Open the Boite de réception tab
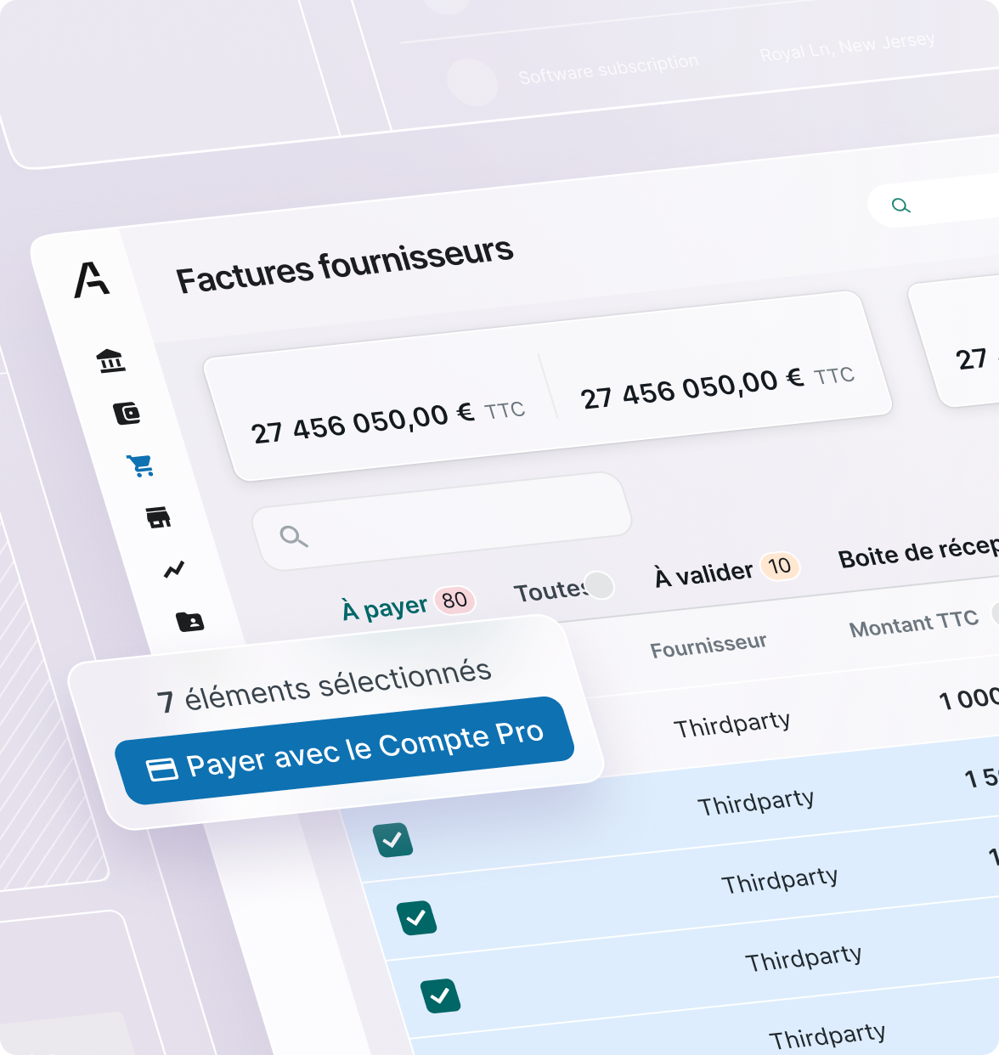This screenshot has height=1055, width=999. coord(918,553)
